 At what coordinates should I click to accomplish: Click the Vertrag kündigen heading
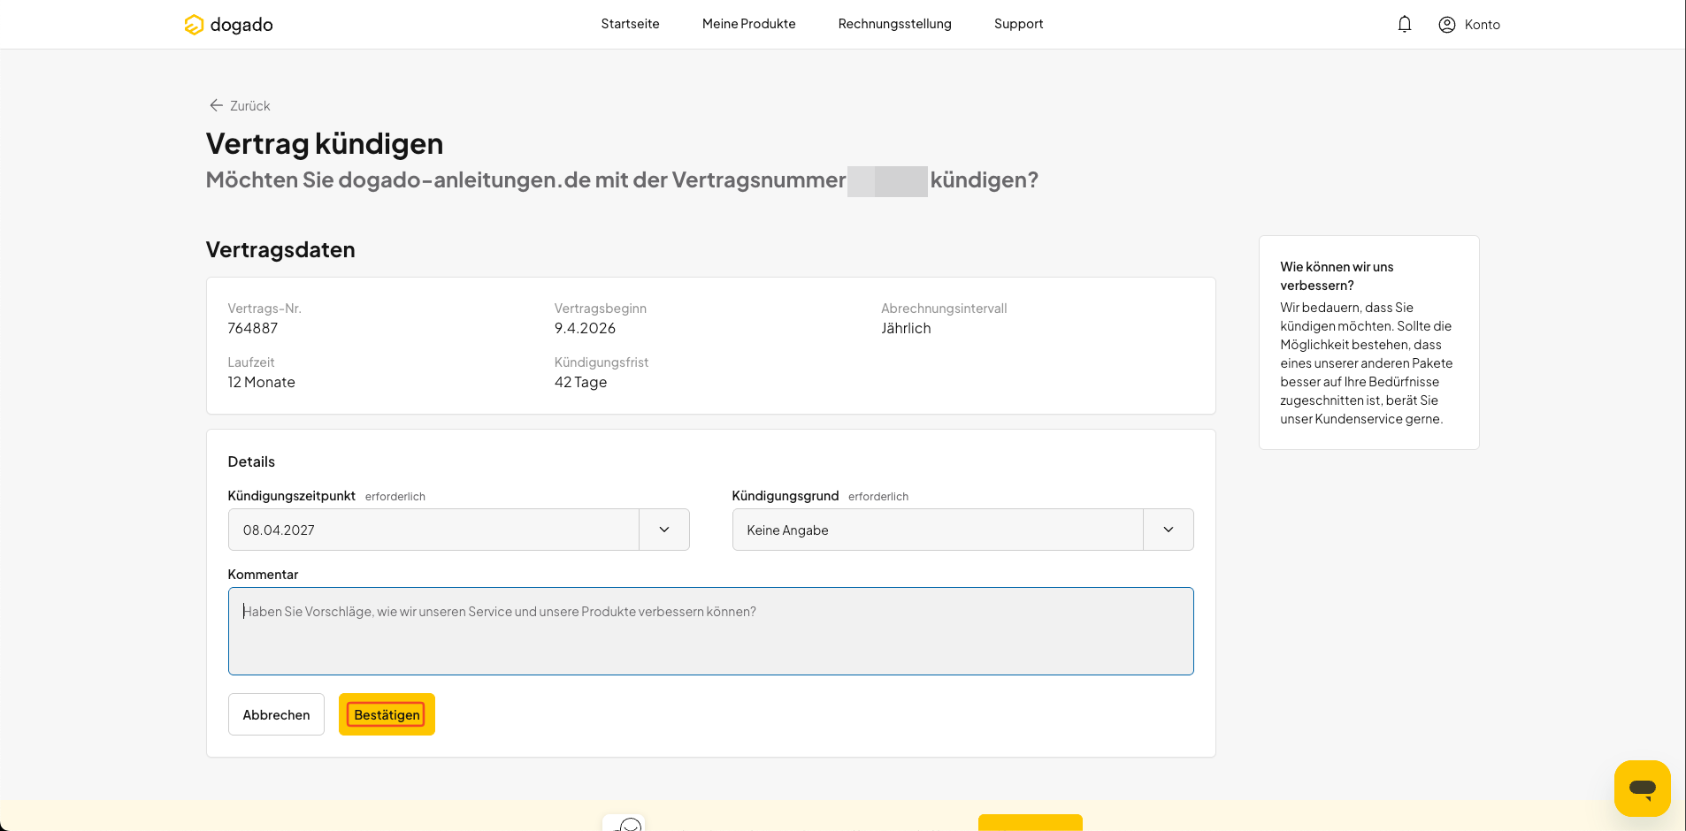tap(325, 143)
